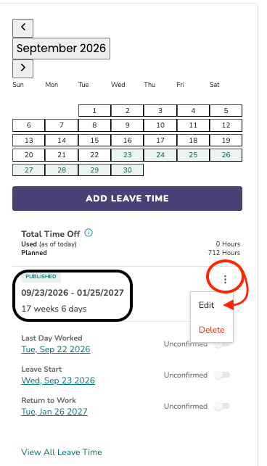
Task: Click the Total Time Off info icon
Action: coord(89,233)
